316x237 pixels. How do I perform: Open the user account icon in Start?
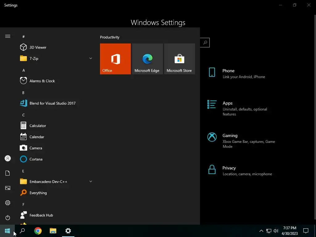(x=8, y=158)
